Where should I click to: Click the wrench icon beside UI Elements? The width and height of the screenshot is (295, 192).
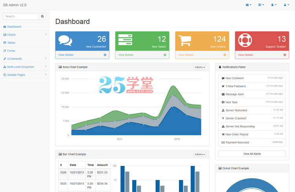tap(5, 59)
